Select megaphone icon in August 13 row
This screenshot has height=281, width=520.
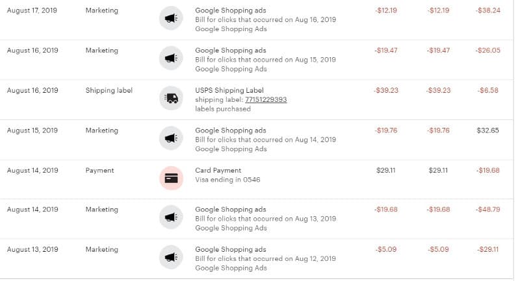(171, 257)
